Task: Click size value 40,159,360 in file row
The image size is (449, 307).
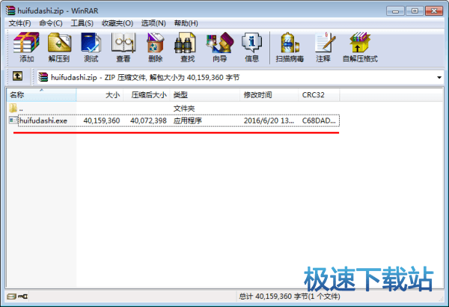Action: (x=102, y=121)
